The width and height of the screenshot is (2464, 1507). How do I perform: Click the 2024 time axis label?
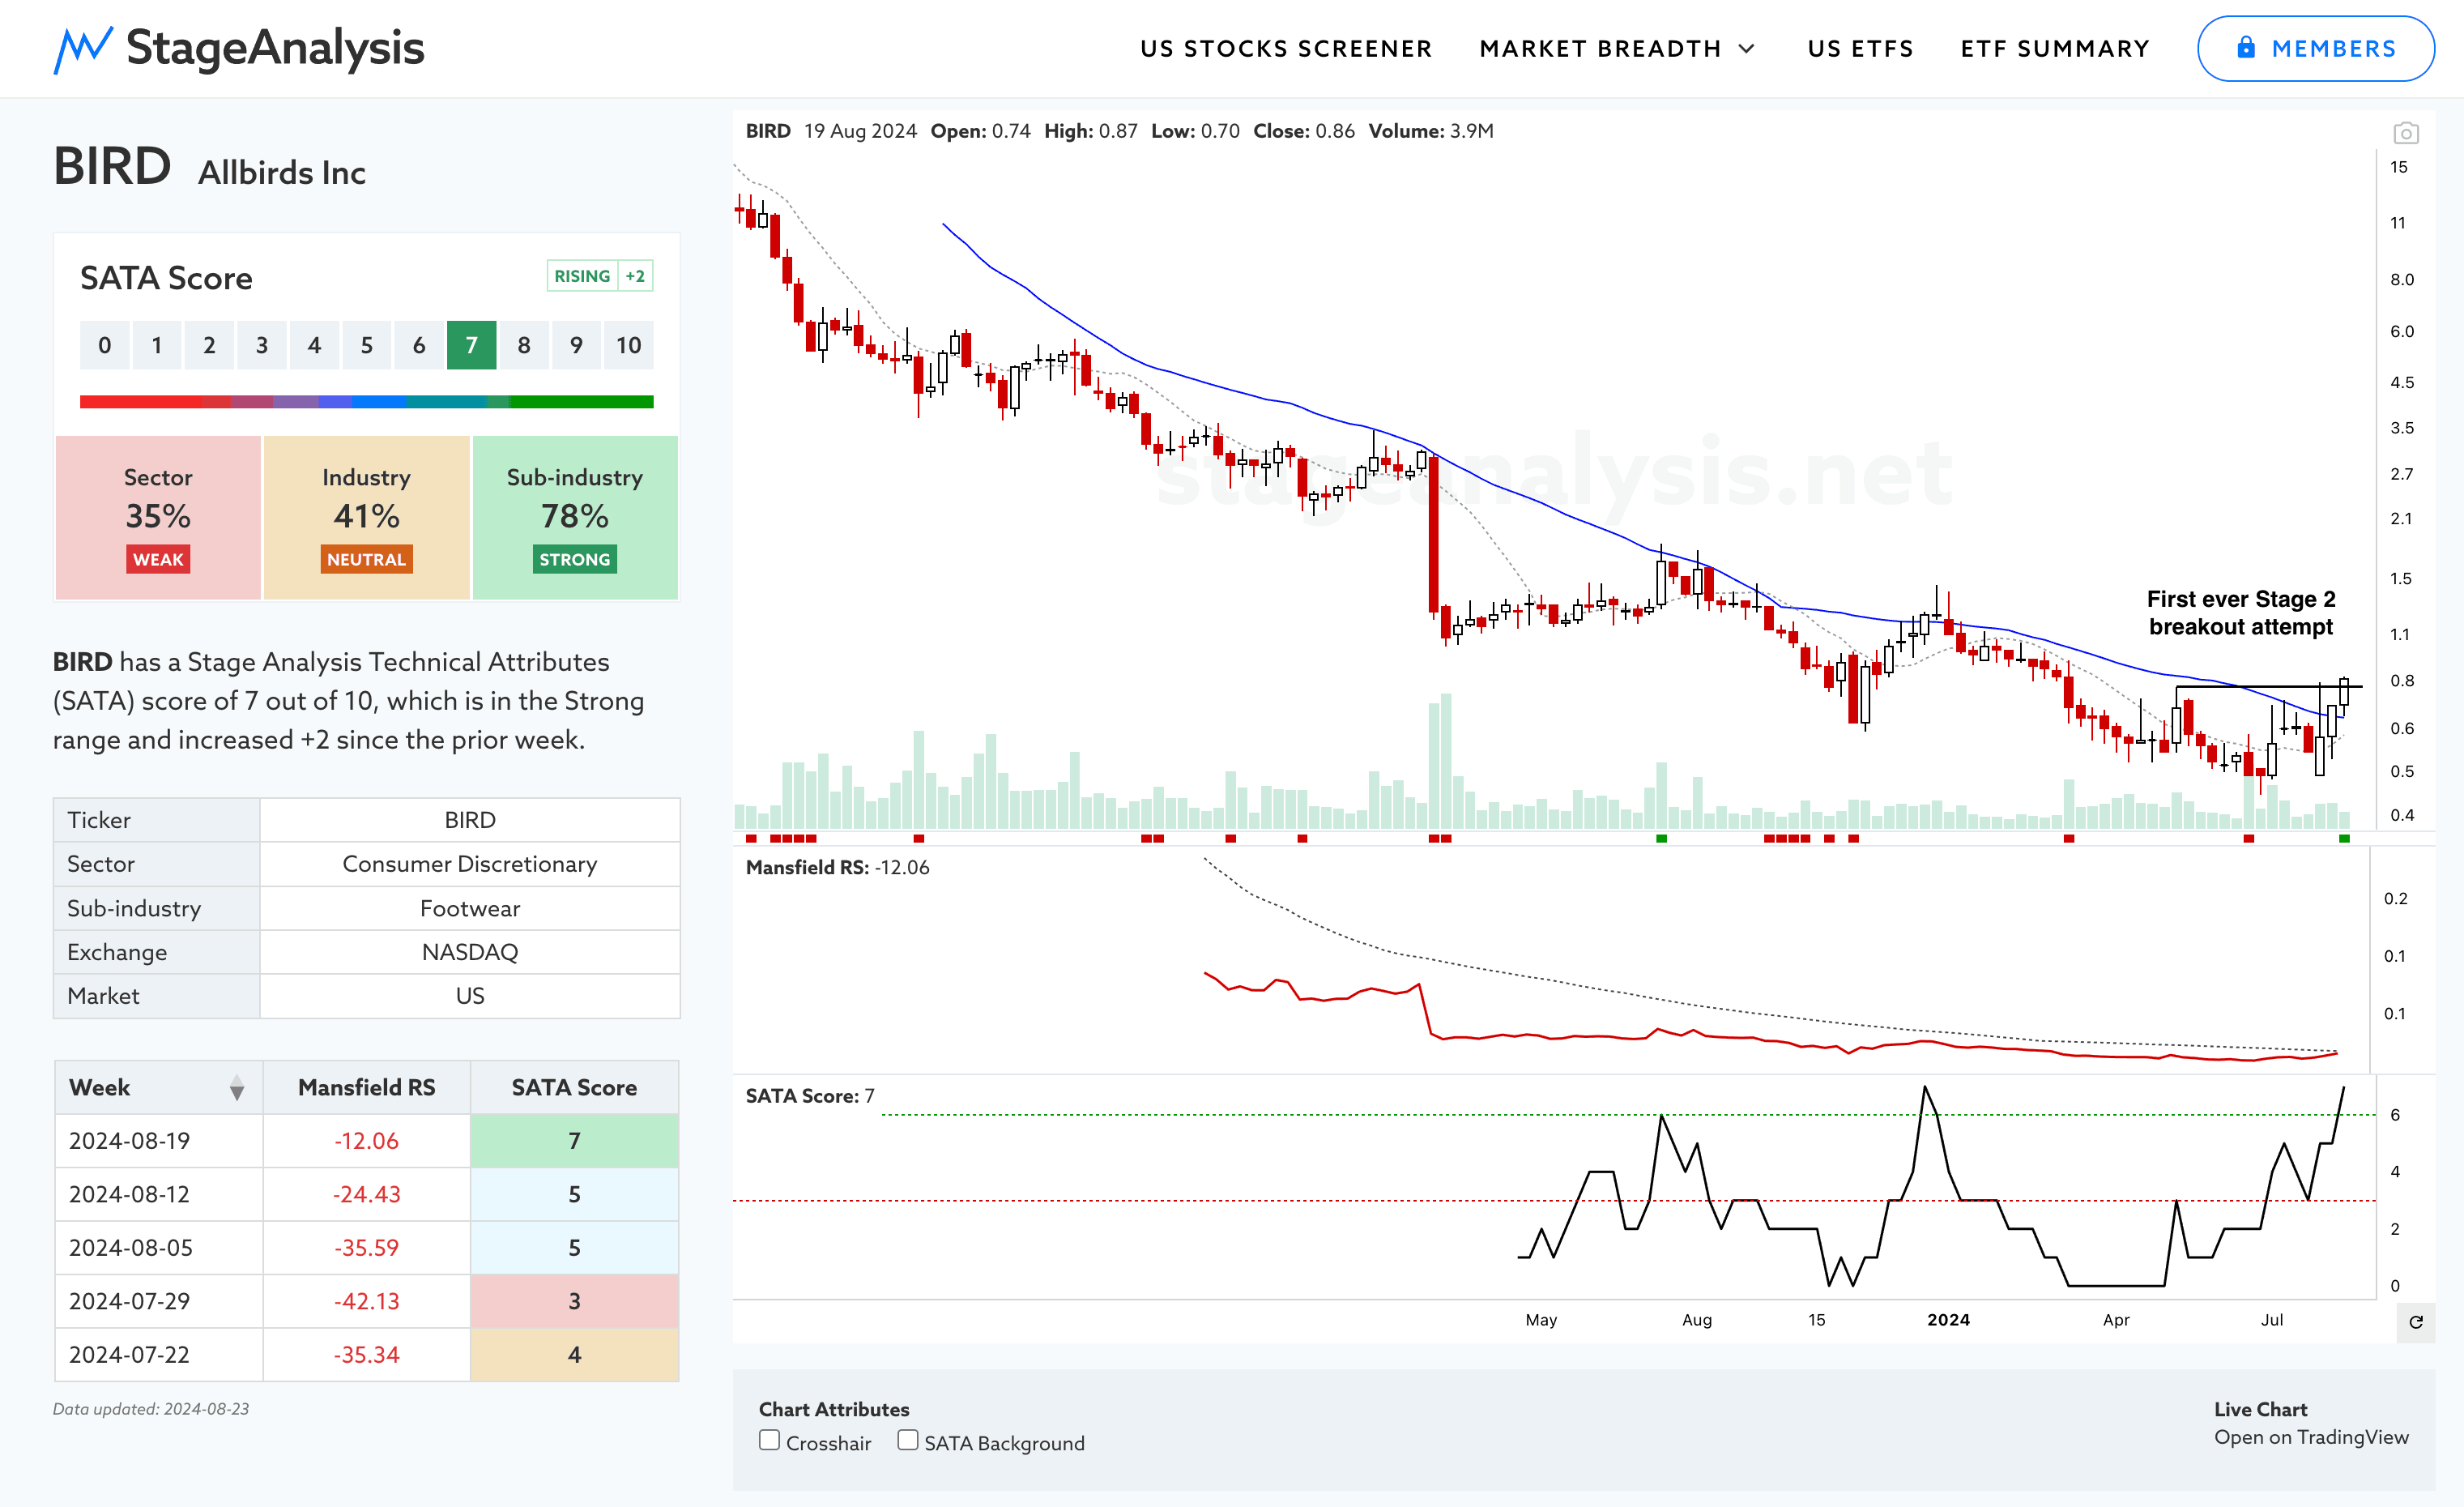(x=1948, y=1320)
